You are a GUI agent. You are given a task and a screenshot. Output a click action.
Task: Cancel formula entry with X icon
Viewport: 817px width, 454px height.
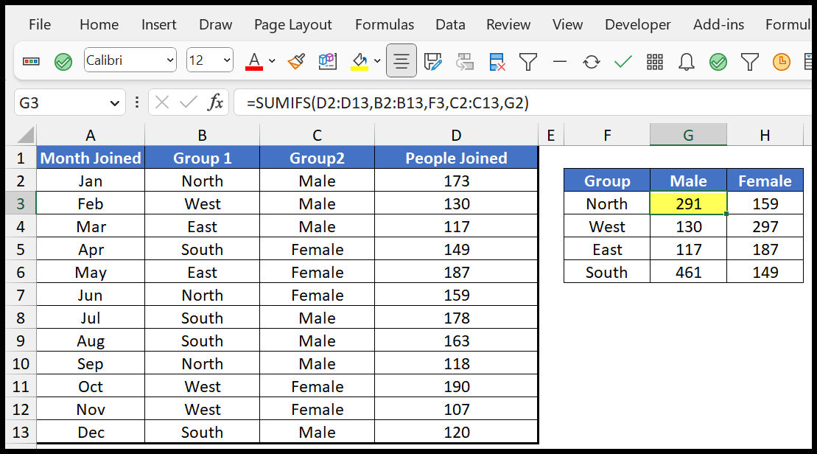(162, 102)
